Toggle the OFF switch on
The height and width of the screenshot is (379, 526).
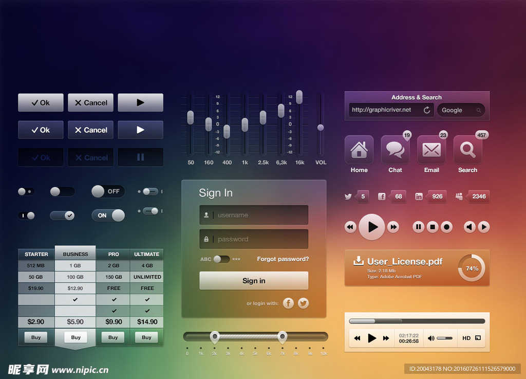pyautogui.click(x=108, y=191)
